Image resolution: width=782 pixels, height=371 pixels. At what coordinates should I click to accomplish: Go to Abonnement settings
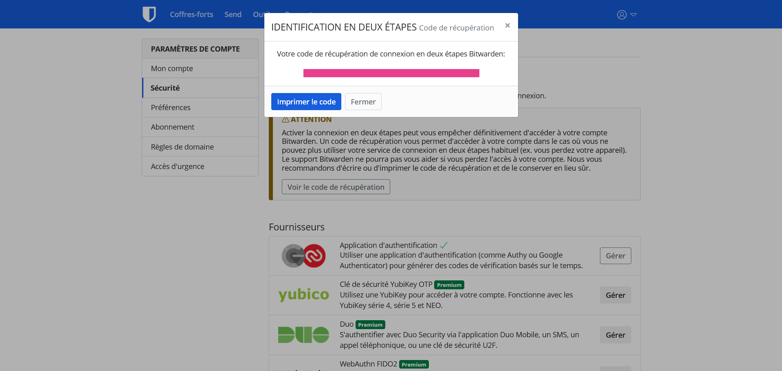point(173,127)
